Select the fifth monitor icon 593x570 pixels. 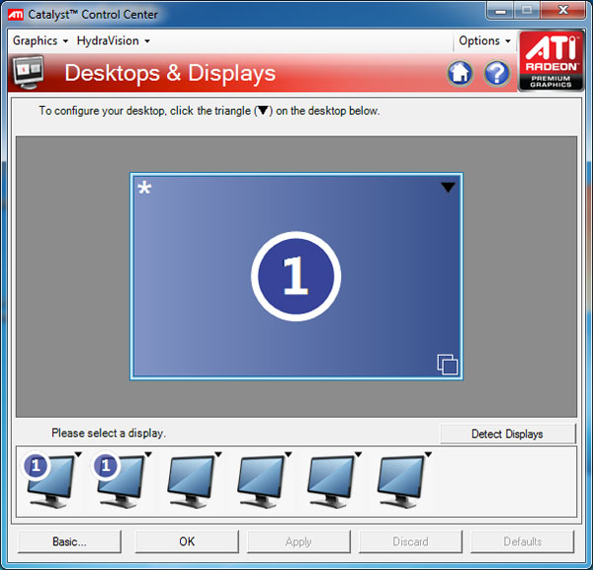pyautogui.click(x=330, y=481)
